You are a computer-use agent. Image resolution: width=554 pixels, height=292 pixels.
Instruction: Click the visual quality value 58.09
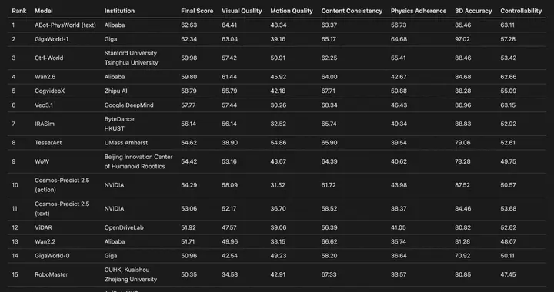coord(229,184)
